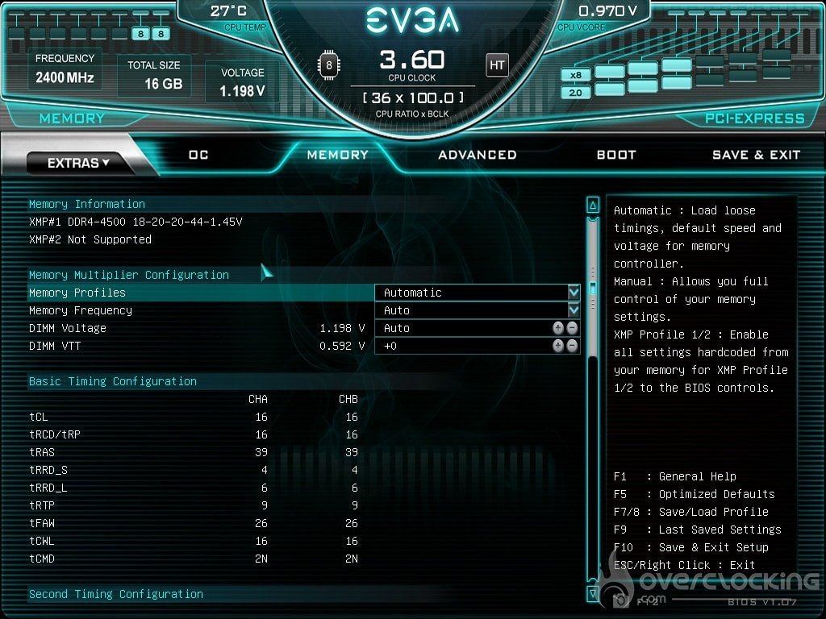Screen dimensions: 826x619
Task: Click the Basic Timing Configuration header
Action: (113, 381)
